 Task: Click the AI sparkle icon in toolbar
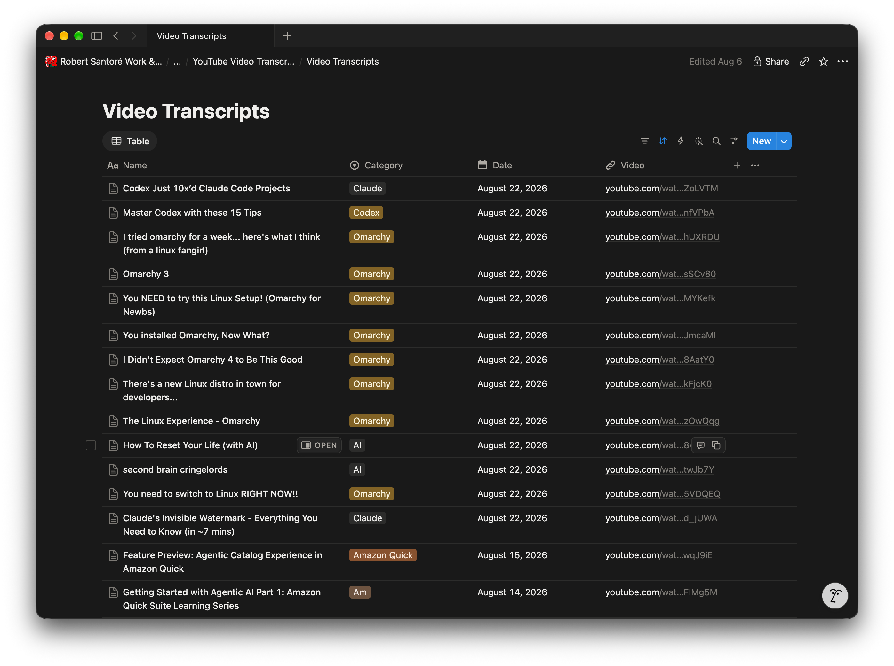[698, 141]
